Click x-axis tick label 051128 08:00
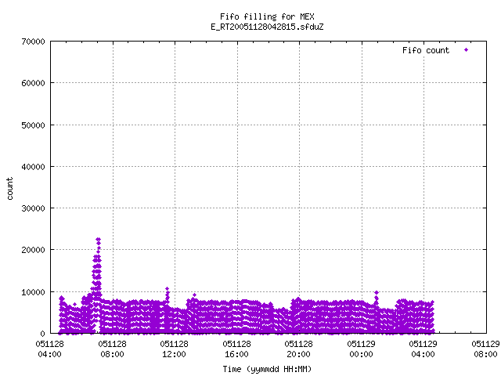This screenshot has width=501, height=376. click(112, 349)
